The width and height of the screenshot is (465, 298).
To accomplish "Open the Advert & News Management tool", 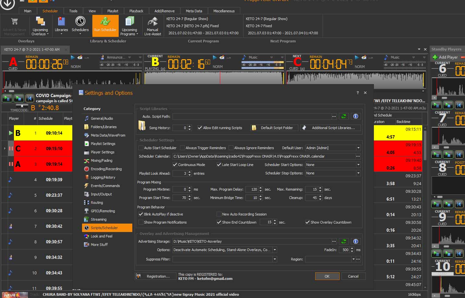I will pos(15,26).
